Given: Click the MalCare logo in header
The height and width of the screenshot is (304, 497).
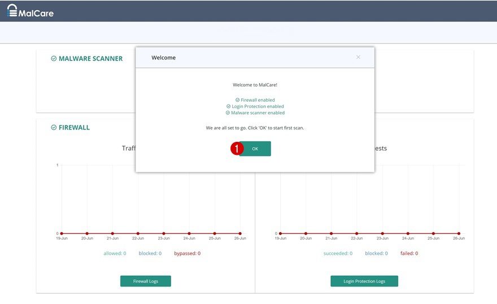Looking at the screenshot, I should [x=30, y=11].
